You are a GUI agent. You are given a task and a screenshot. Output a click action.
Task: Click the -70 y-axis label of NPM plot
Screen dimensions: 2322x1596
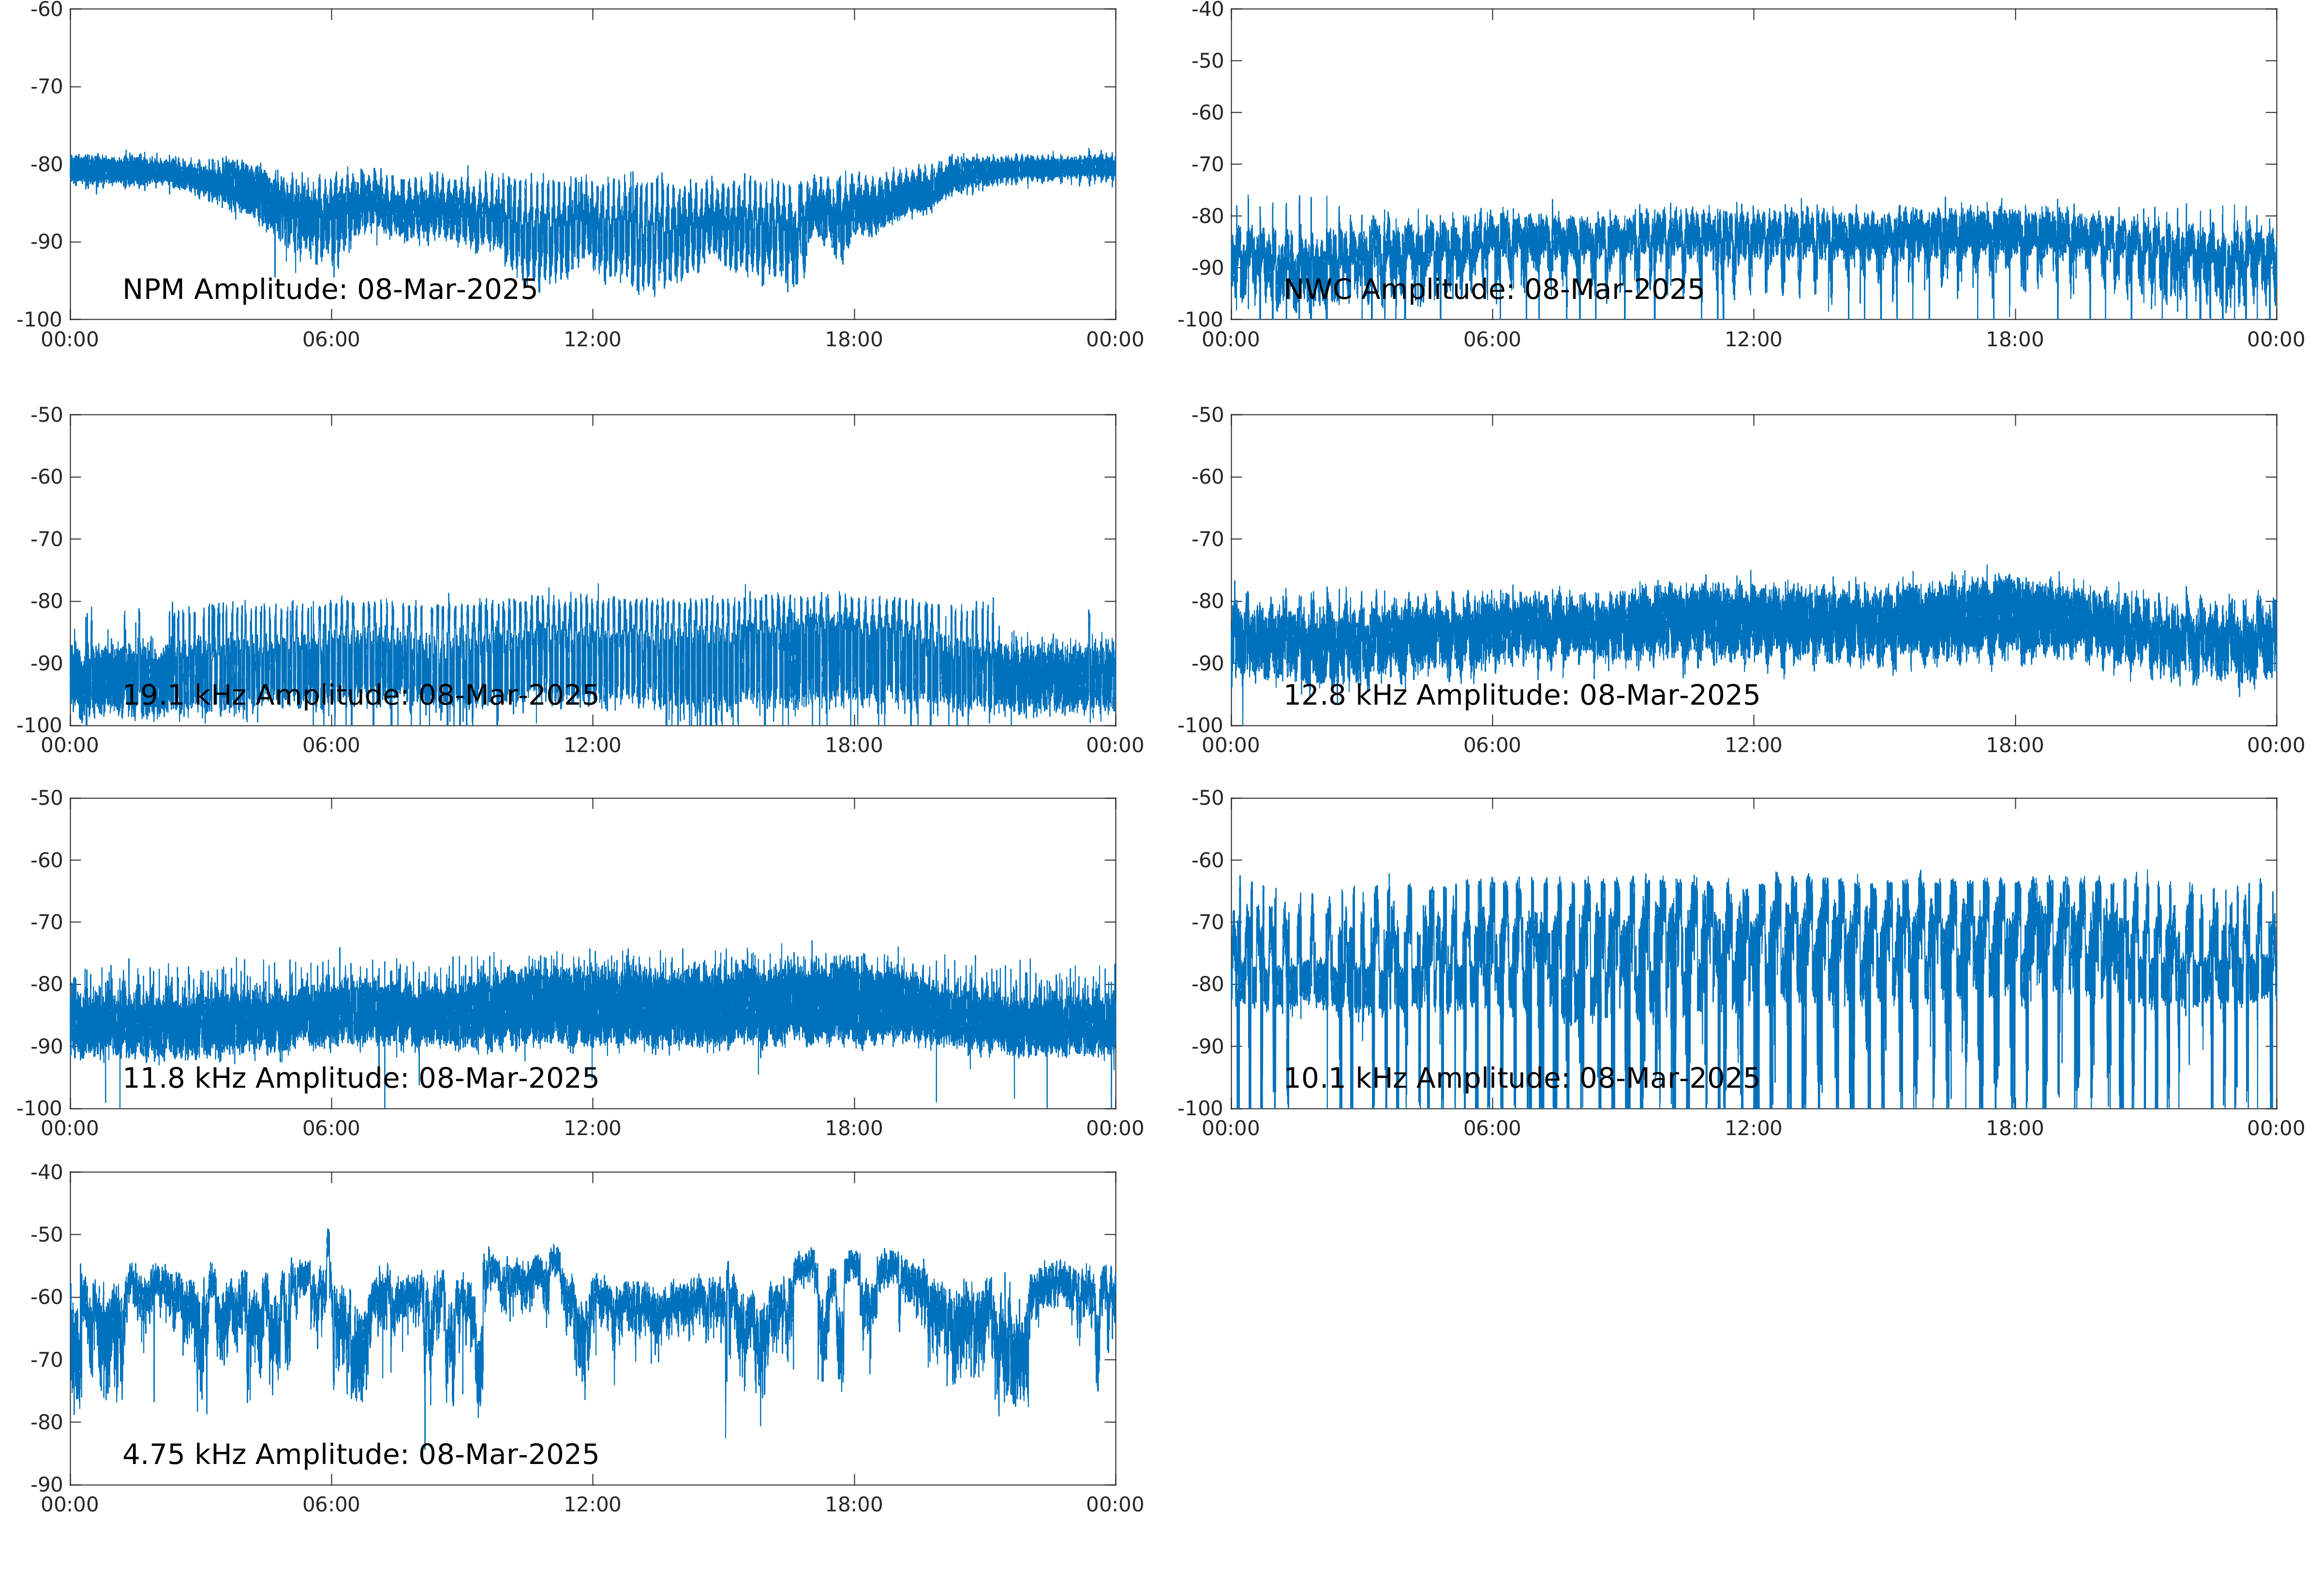point(46,87)
